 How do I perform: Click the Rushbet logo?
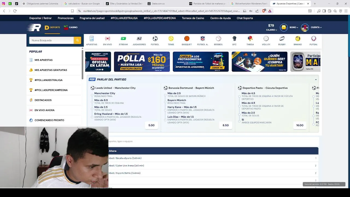pos(34,27)
